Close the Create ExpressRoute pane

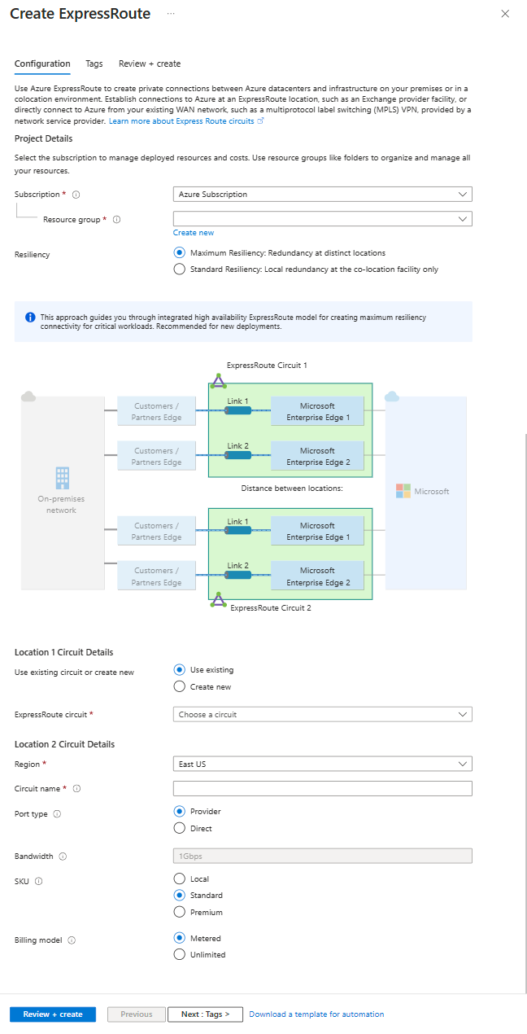coord(505,14)
